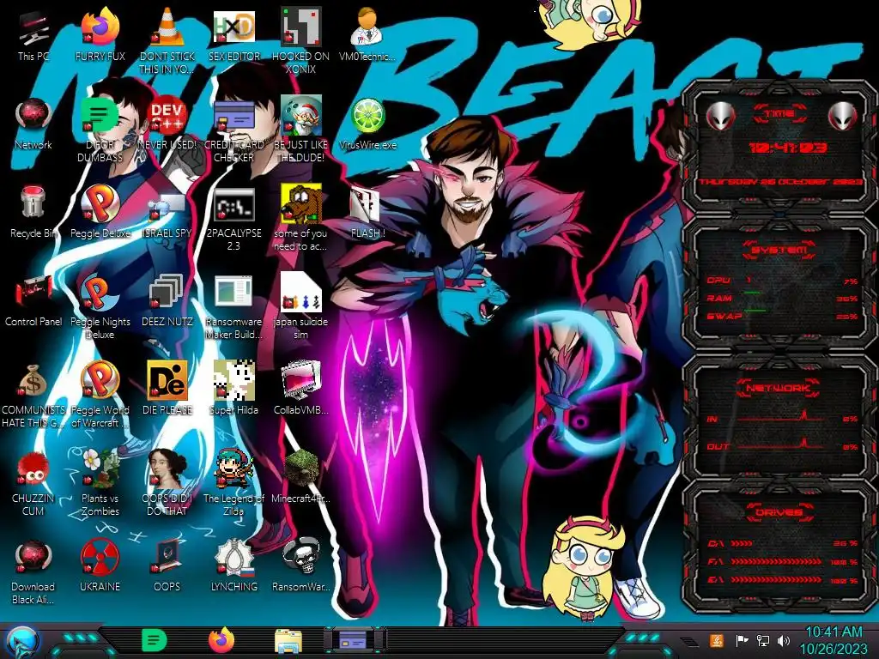Open the DIE PLEASE 'De' shortcut

tap(167, 390)
